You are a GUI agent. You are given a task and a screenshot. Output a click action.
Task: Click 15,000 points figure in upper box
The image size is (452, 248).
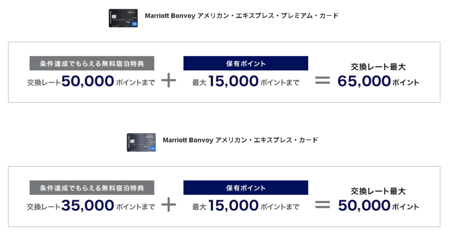point(233,81)
